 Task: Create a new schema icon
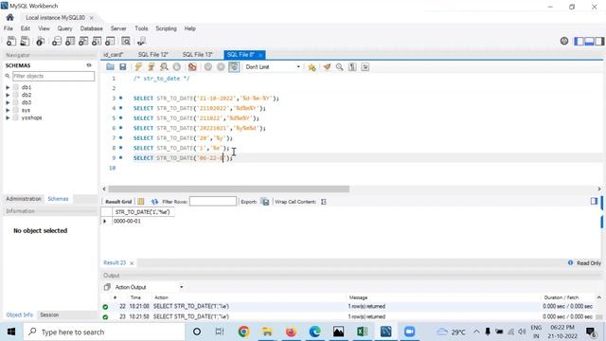tap(57, 41)
